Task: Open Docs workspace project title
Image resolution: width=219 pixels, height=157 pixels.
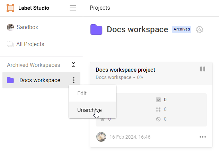Action: click(125, 70)
